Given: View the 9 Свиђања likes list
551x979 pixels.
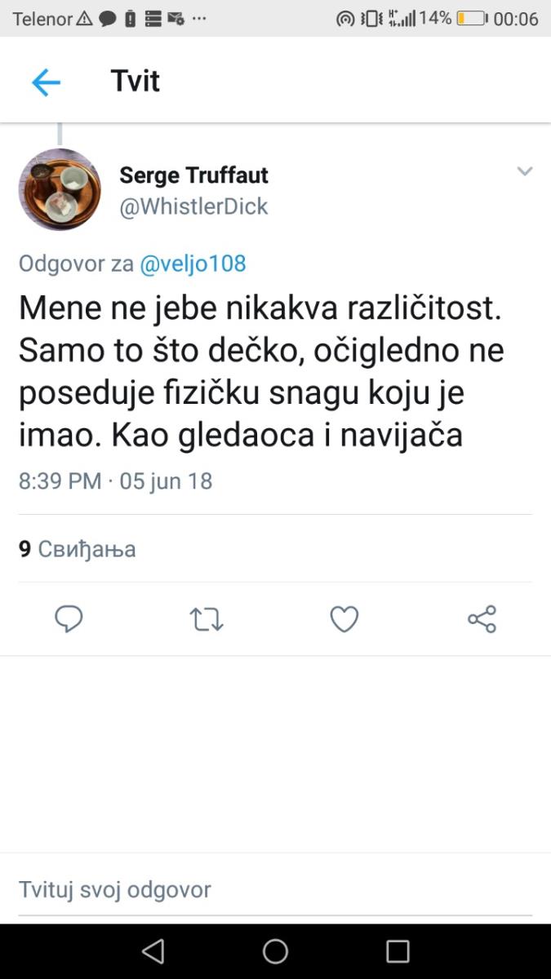Looking at the screenshot, I should click(78, 549).
